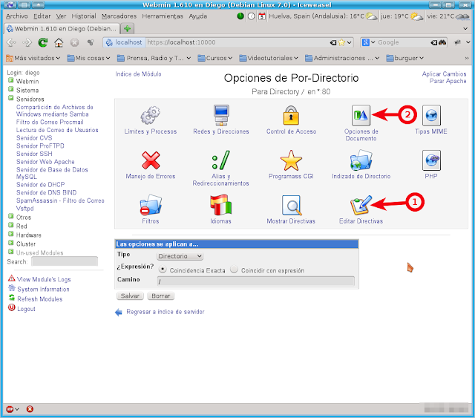The width and height of the screenshot is (475, 418).
Task: Open the Archivo menu
Action: 16,16
